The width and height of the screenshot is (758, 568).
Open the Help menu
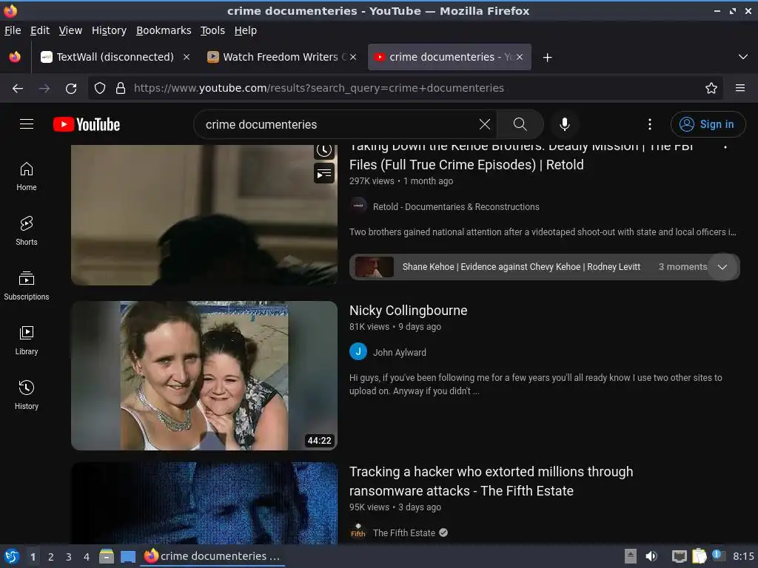pos(246,30)
